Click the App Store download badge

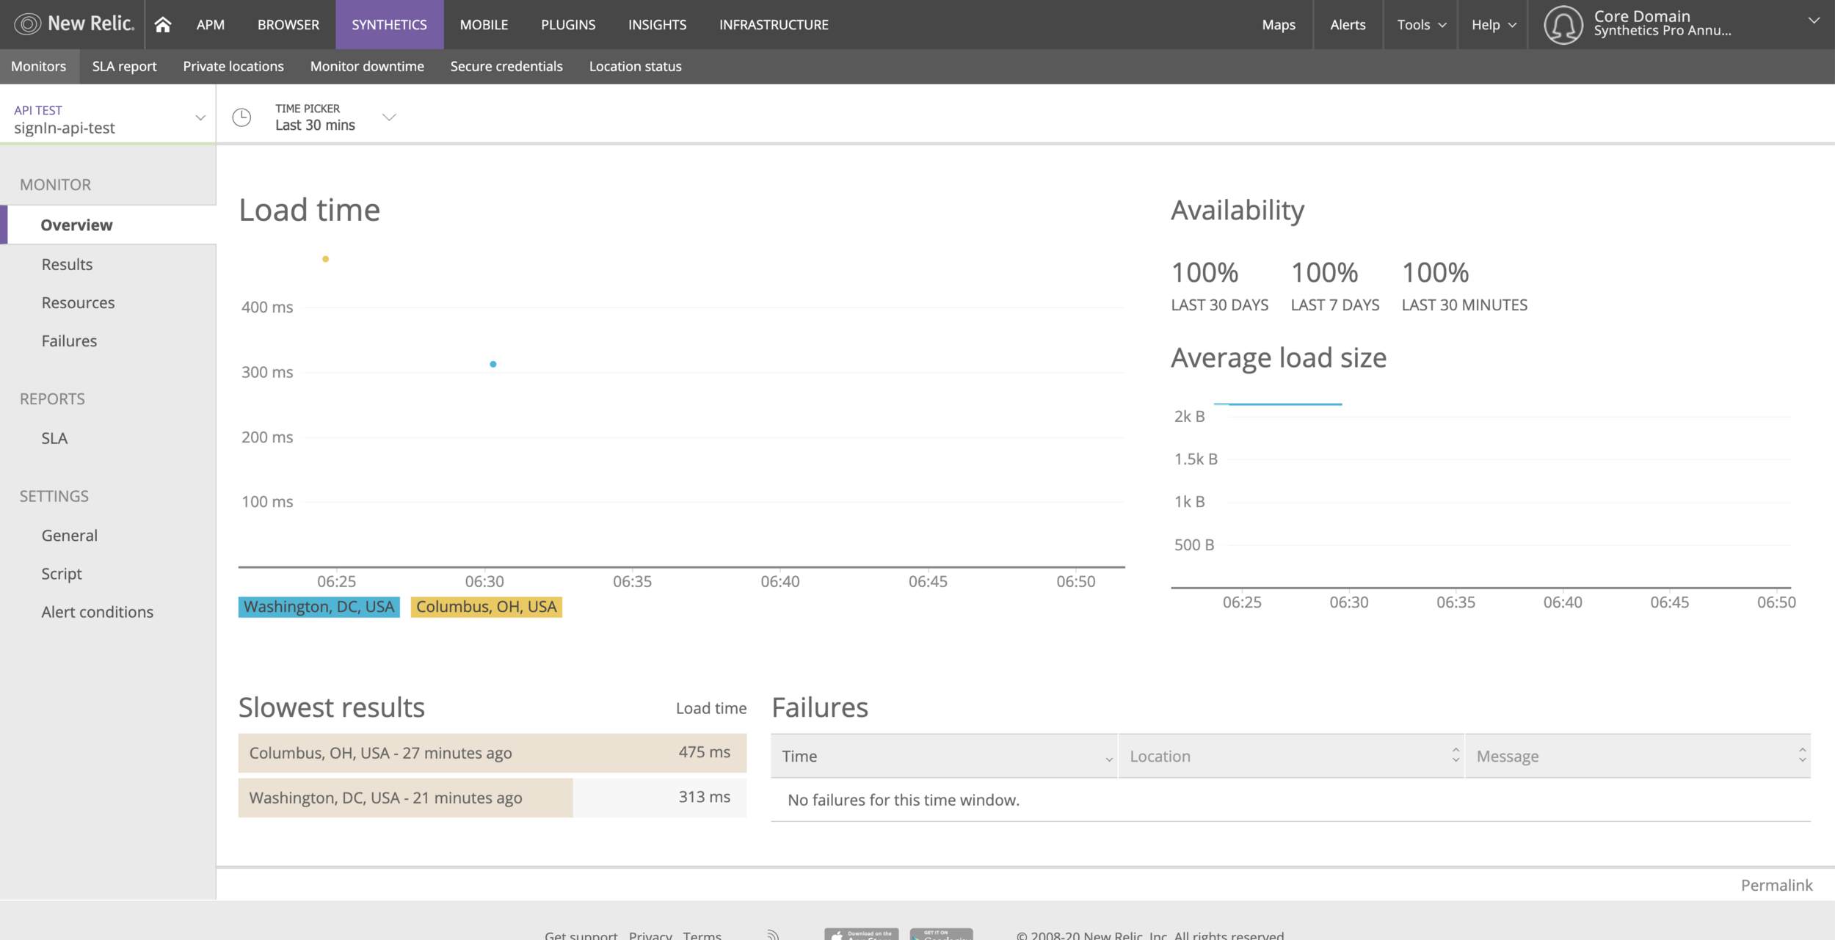(861, 934)
